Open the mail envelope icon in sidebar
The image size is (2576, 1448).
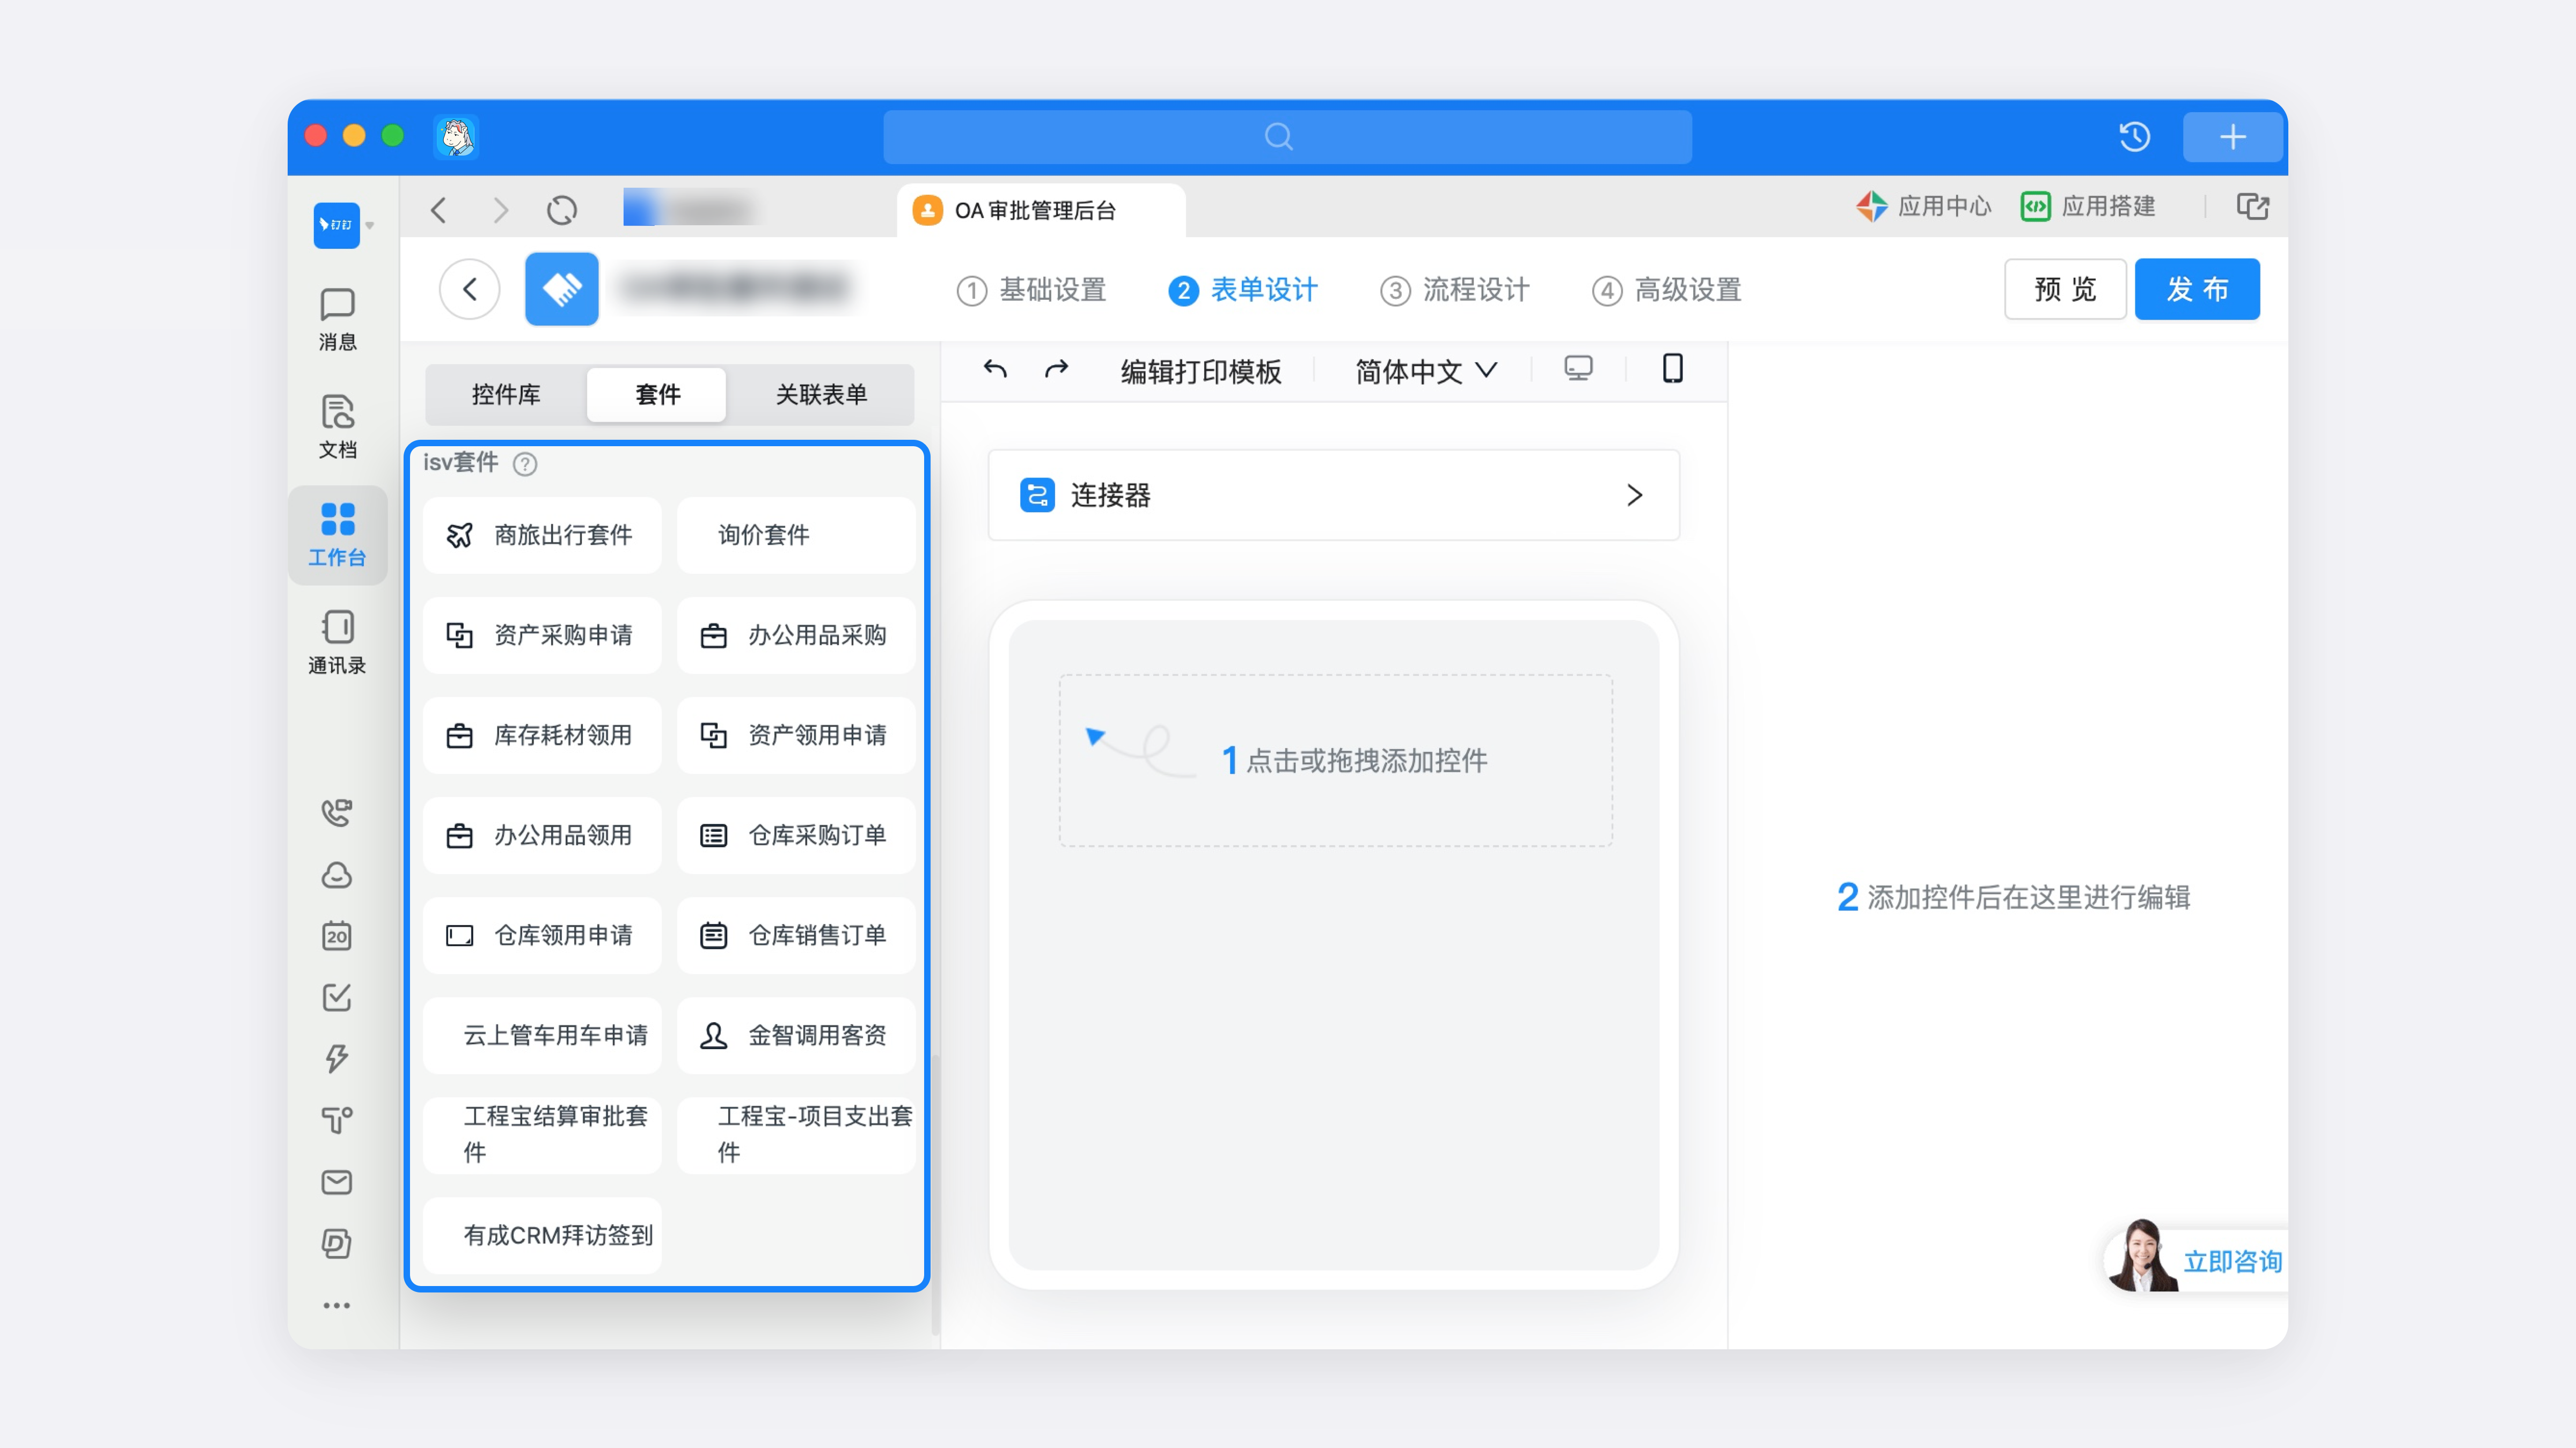[337, 1182]
